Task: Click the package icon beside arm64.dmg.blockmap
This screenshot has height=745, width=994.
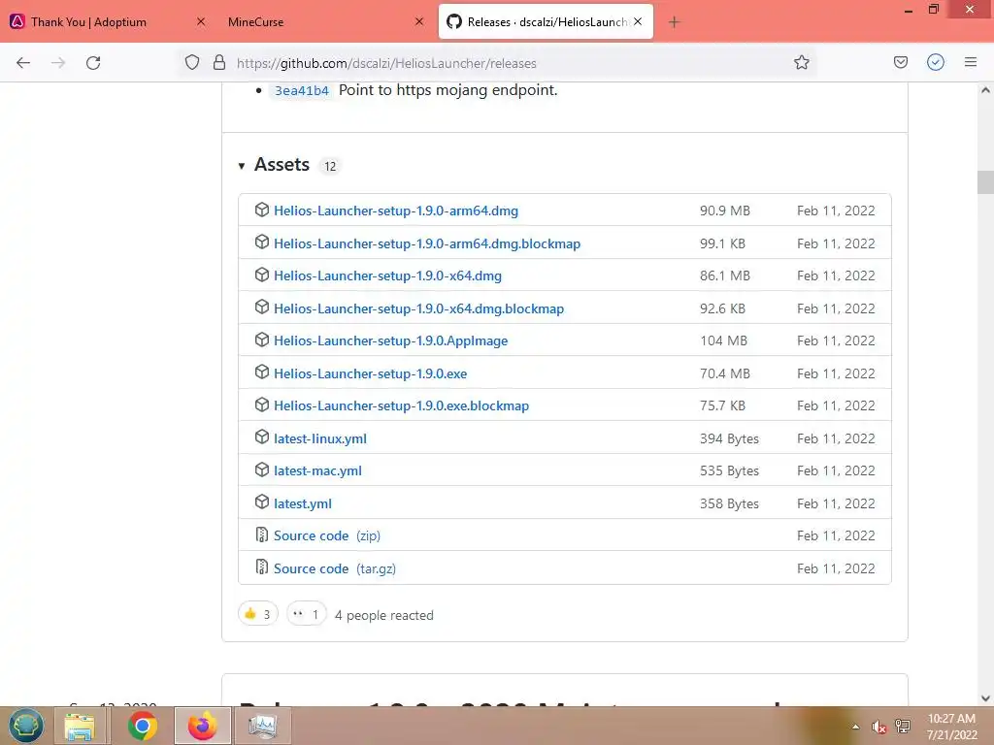Action: point(262,242)
